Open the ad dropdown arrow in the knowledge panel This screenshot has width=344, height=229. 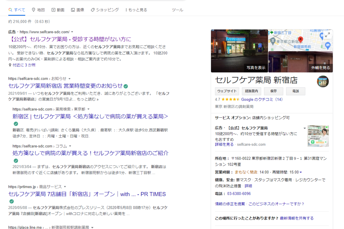click(x=304, y=128)
